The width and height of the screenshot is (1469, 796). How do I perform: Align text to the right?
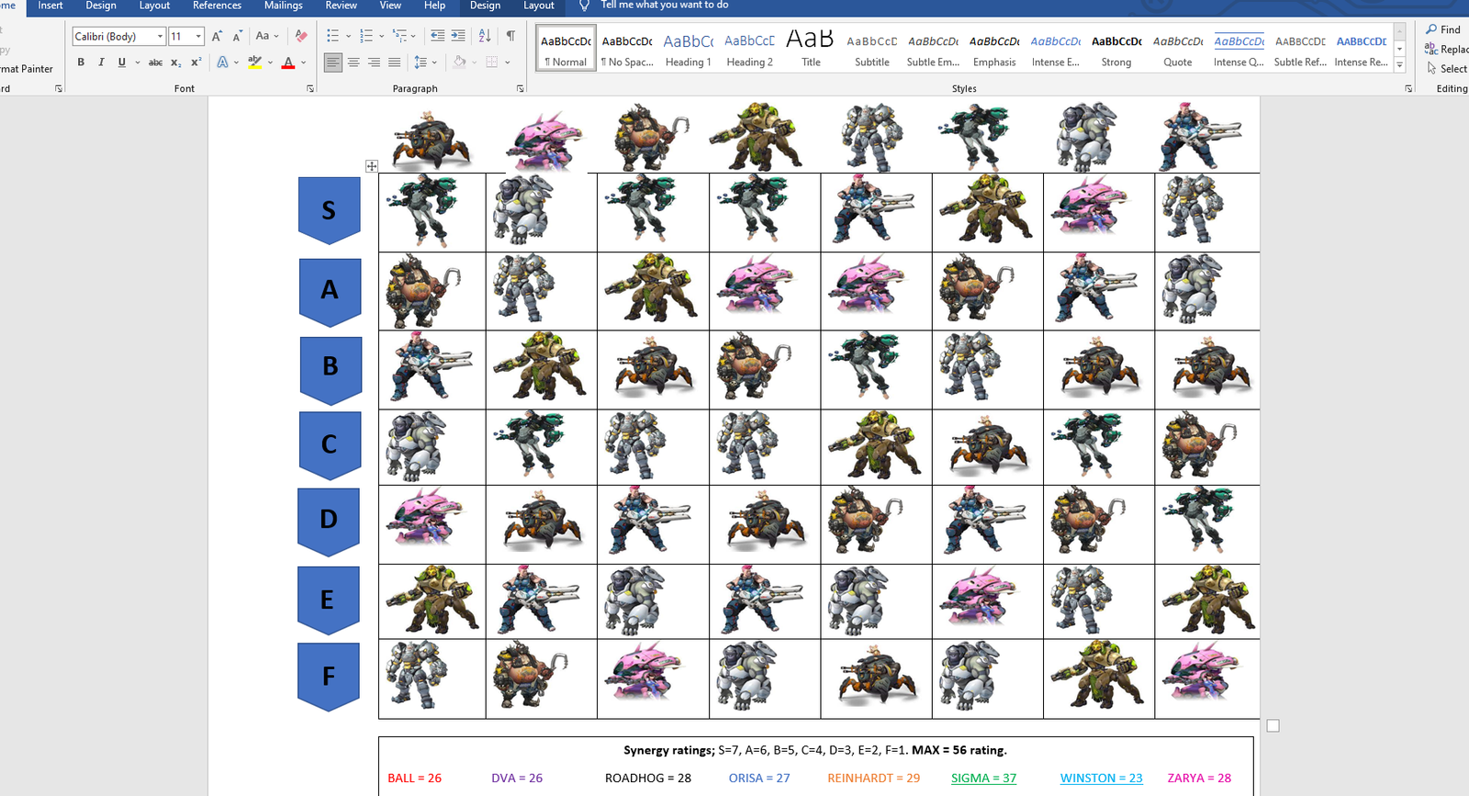[x=374, y=62]
